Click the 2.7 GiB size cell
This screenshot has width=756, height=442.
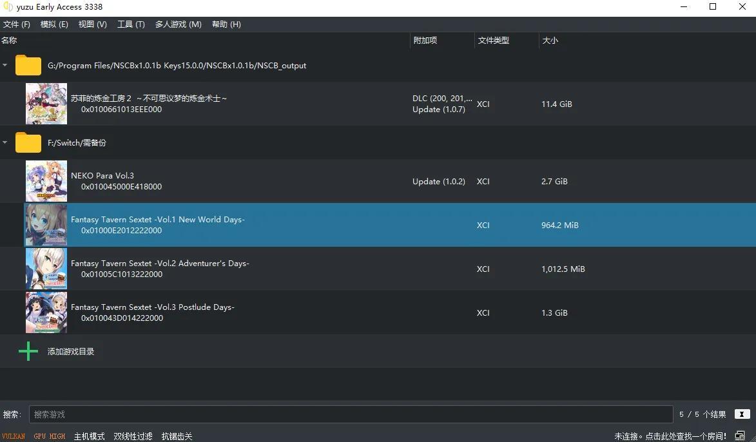pos(554,182)
